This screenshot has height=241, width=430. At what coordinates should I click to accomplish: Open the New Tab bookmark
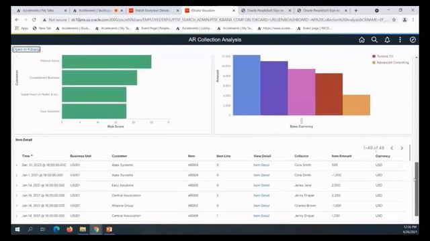(42, 28)
